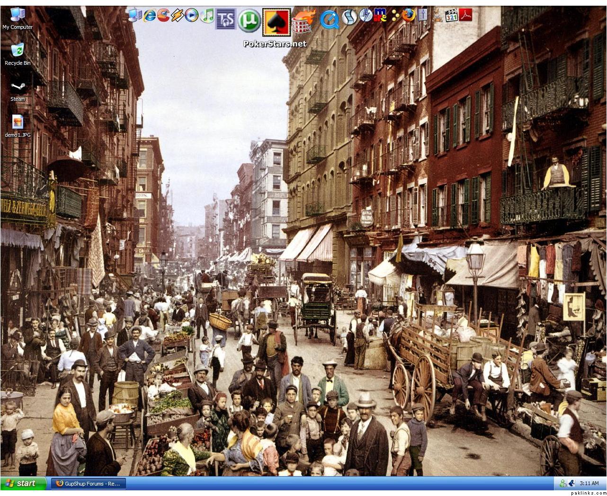Screen dimensions: 607x496
Task: Switch to GupShup Forums taskbar window
Action: click(x=88, y=483)
